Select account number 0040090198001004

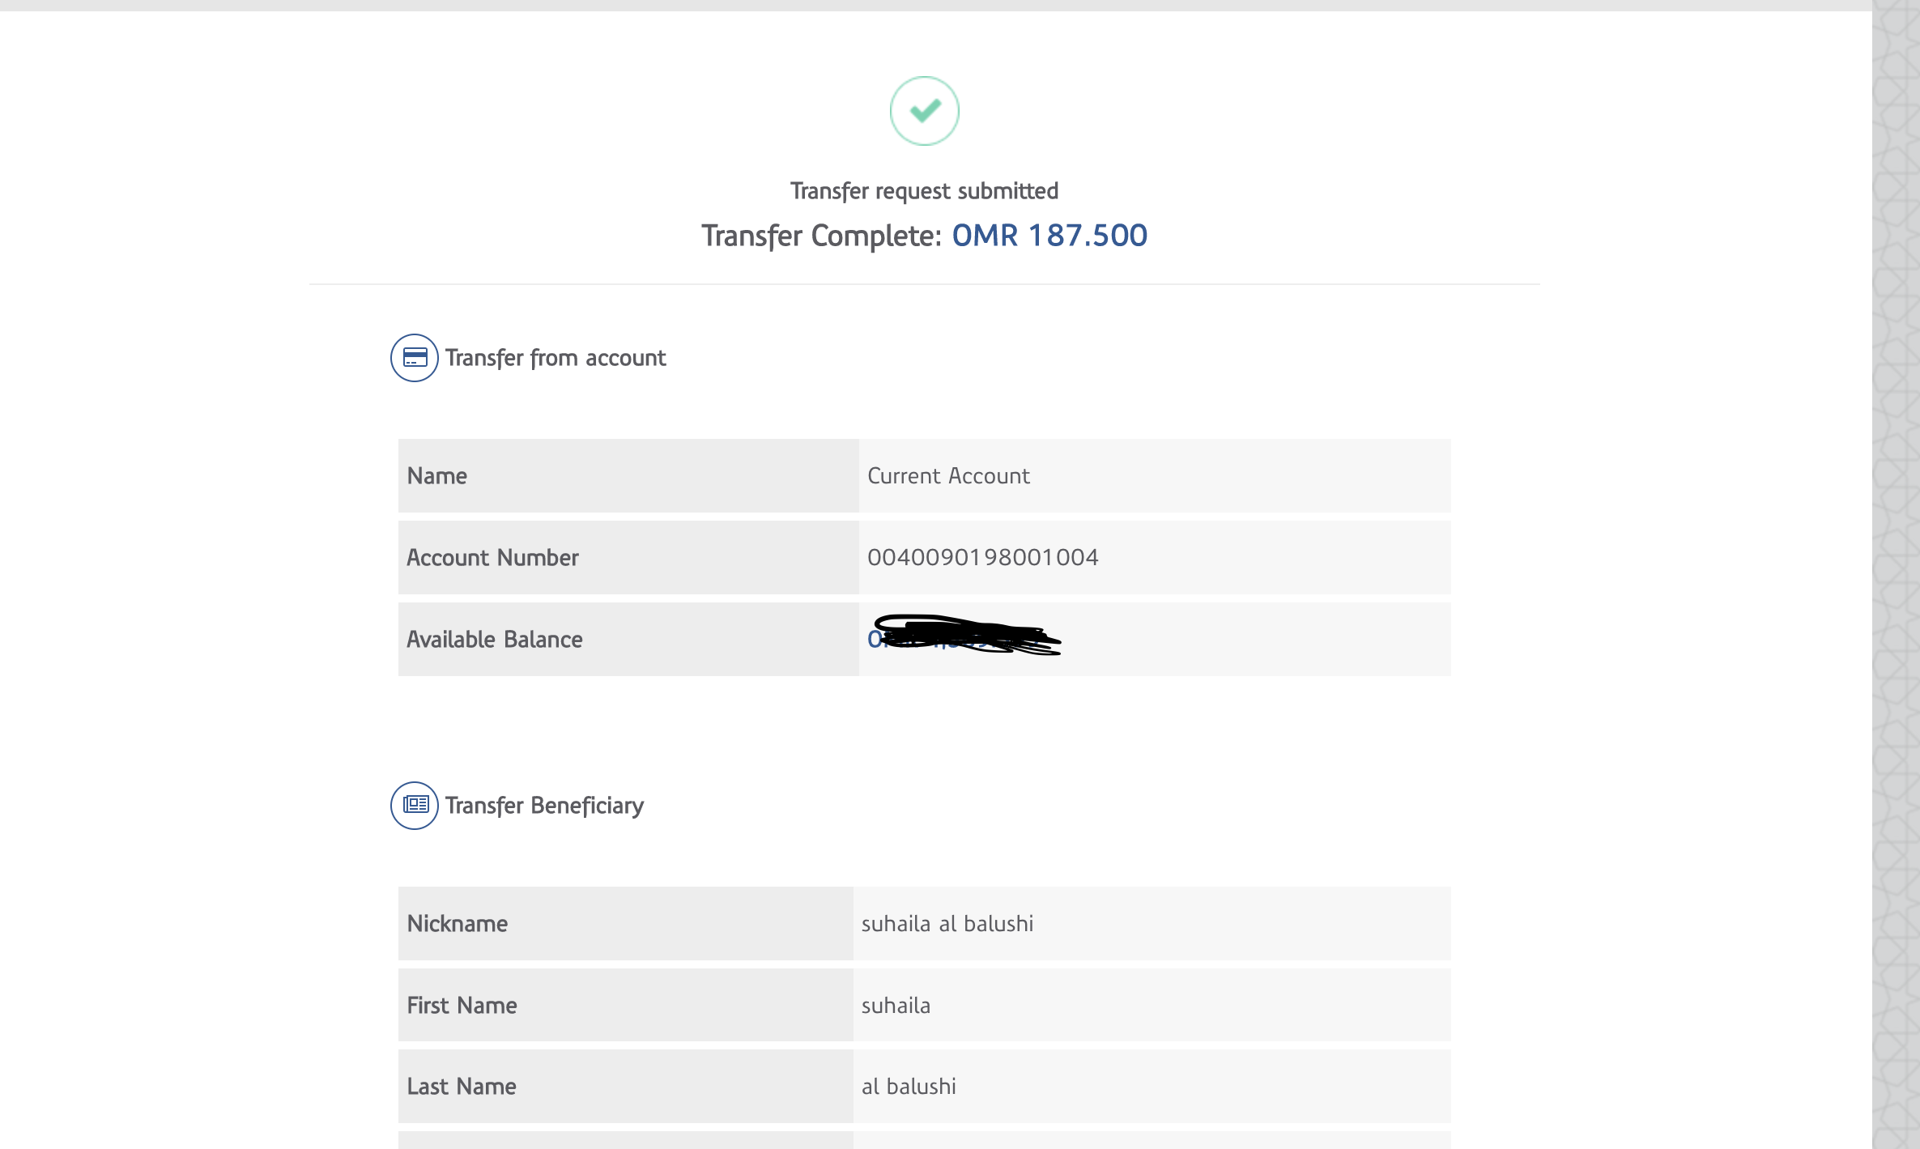tap(982, 558)
